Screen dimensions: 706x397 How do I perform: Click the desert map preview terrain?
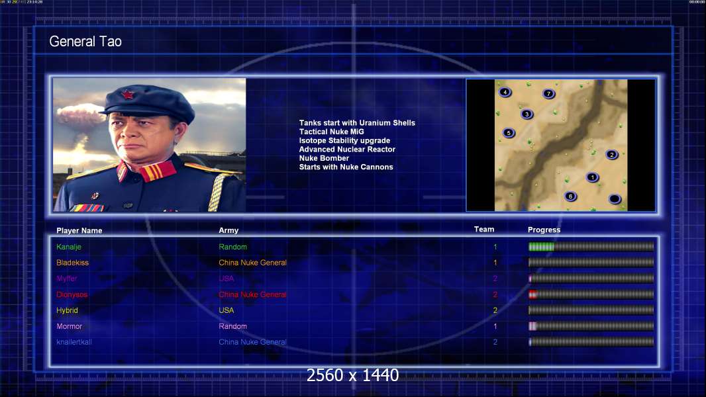[x=560, y=145]
